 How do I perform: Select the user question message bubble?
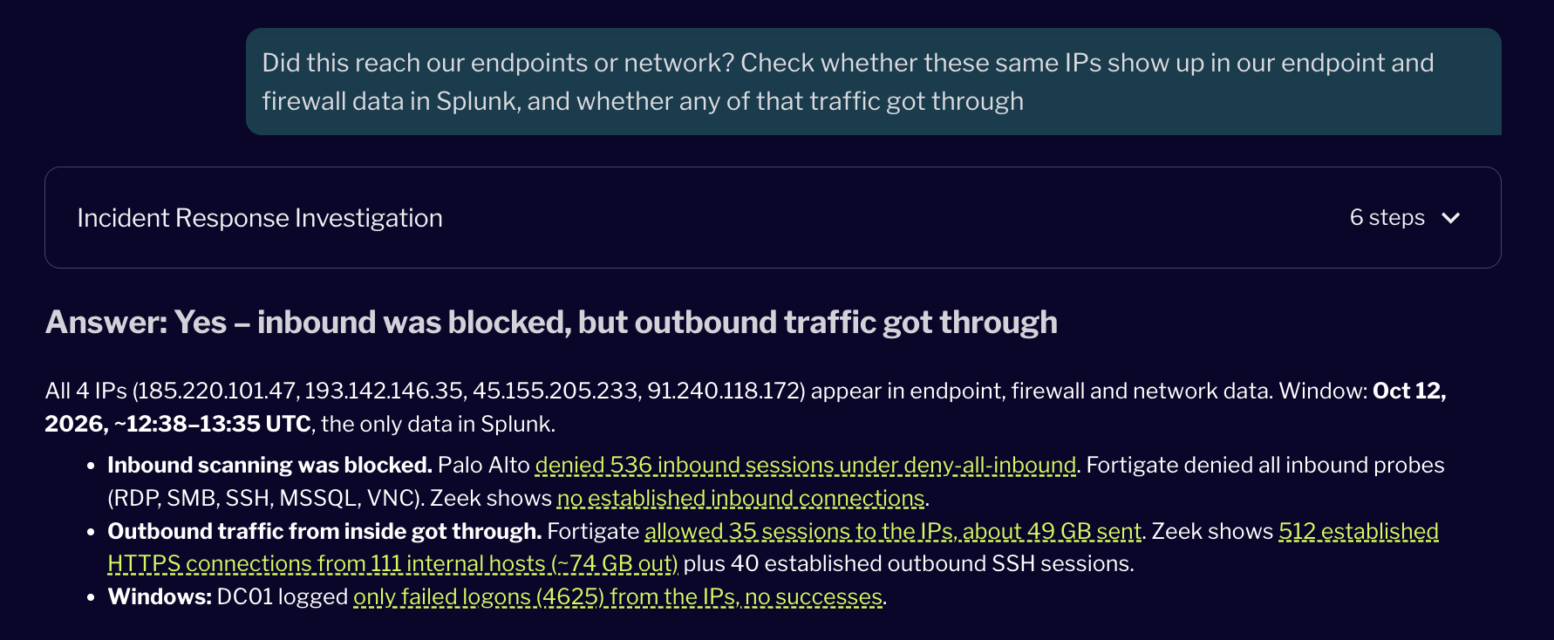pyautogui.click(x=873, y=81)
